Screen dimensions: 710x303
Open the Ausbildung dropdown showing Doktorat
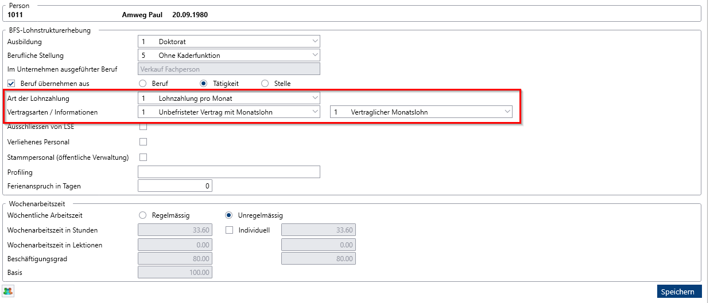pyautogui.click(x=229, y=41)
